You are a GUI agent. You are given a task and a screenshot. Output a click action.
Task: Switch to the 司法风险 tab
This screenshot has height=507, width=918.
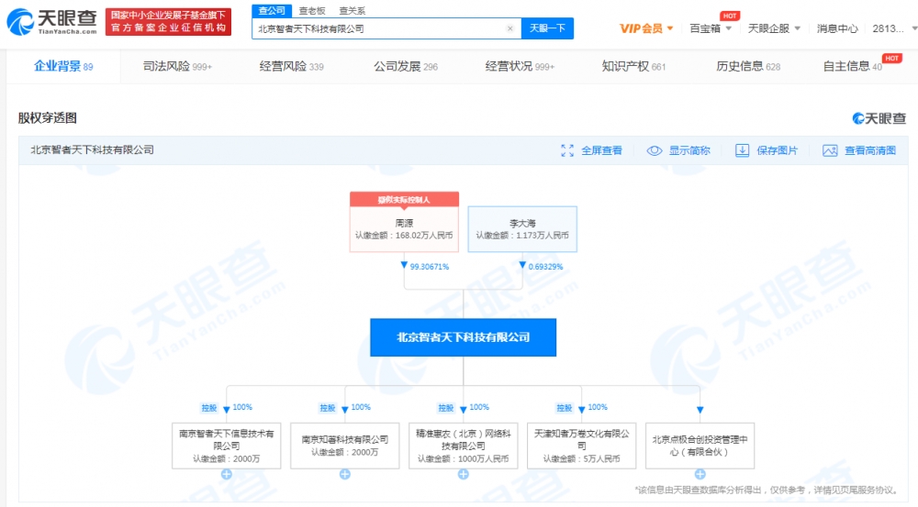(177, 66)
